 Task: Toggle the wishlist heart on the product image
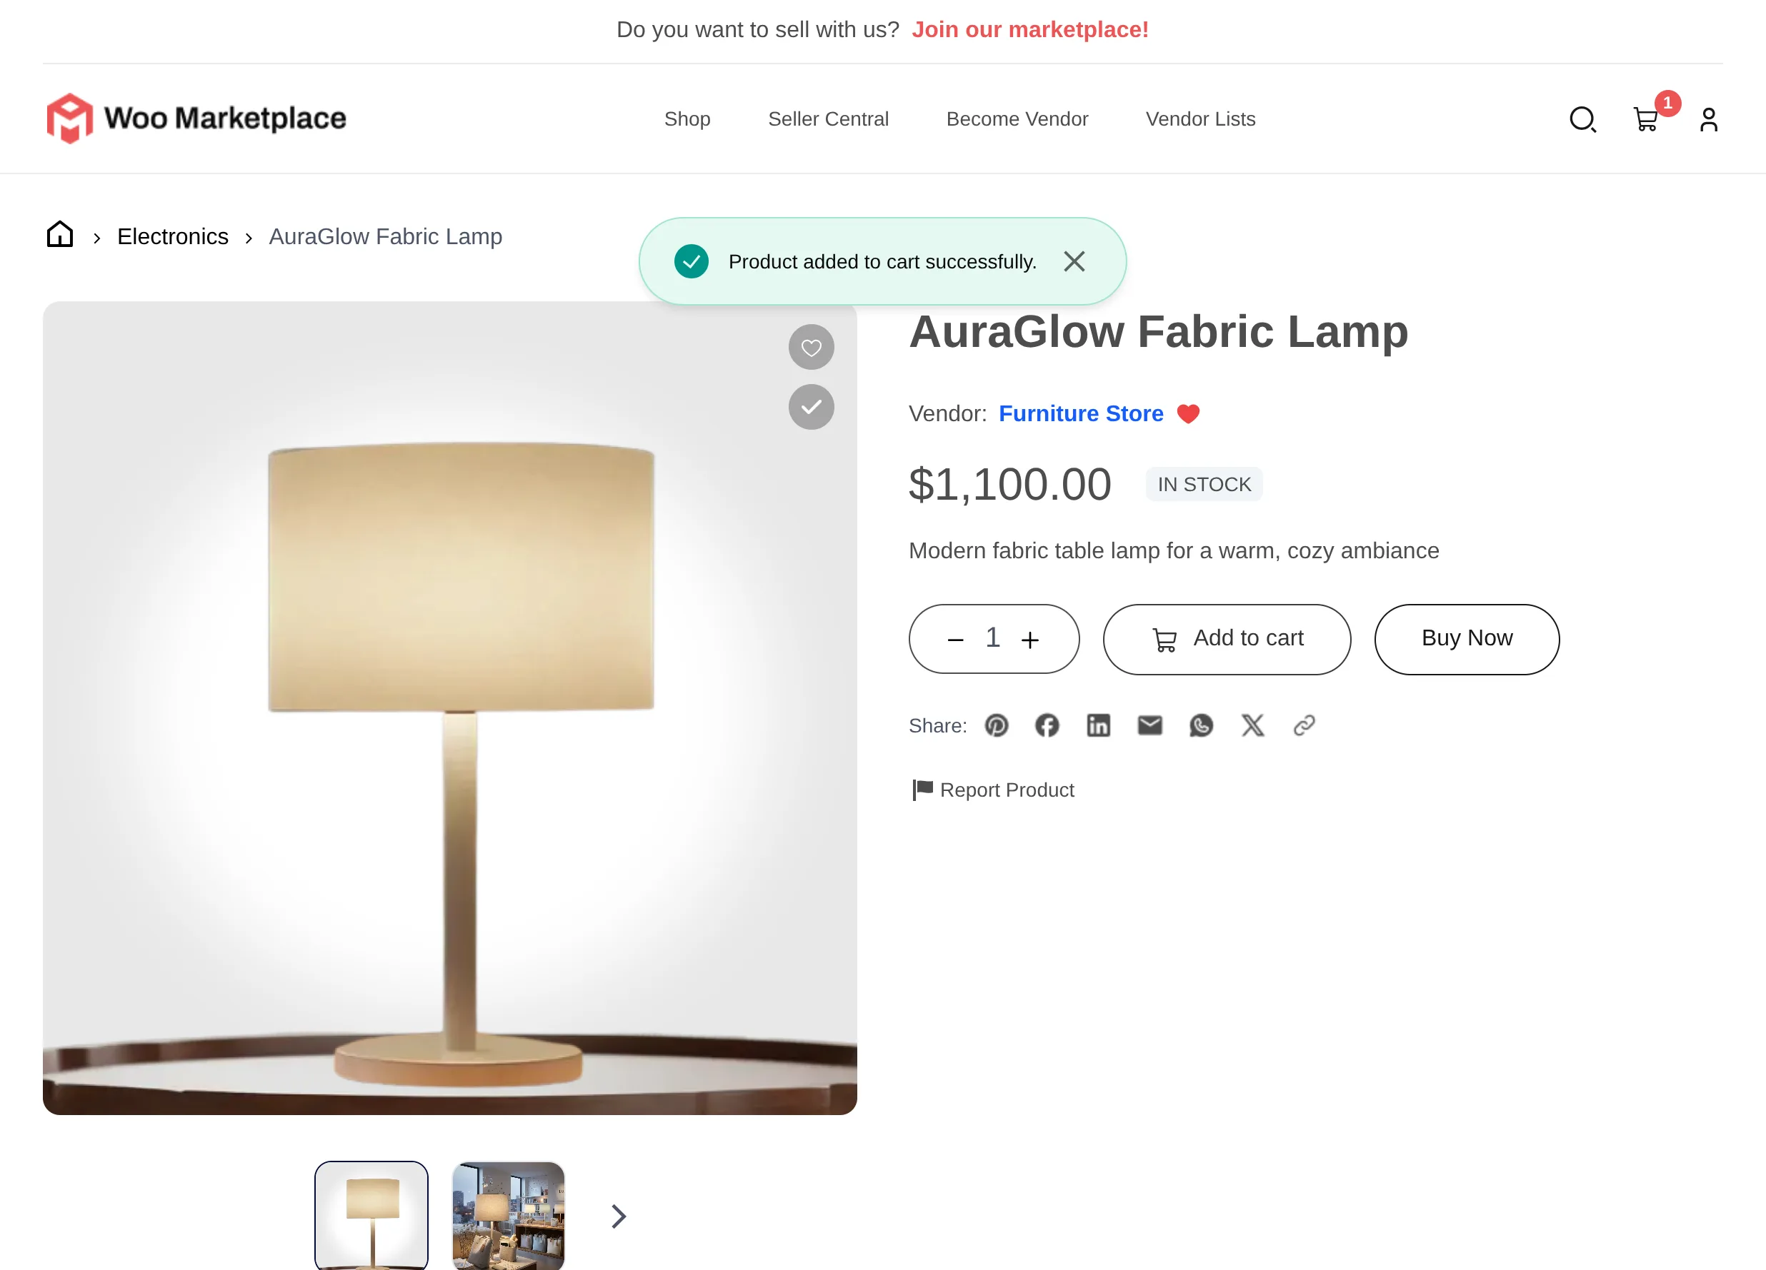(812, 346)
